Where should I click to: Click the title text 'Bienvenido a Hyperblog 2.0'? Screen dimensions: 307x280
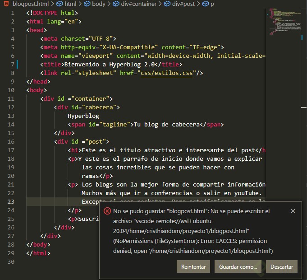click(110, 64)
